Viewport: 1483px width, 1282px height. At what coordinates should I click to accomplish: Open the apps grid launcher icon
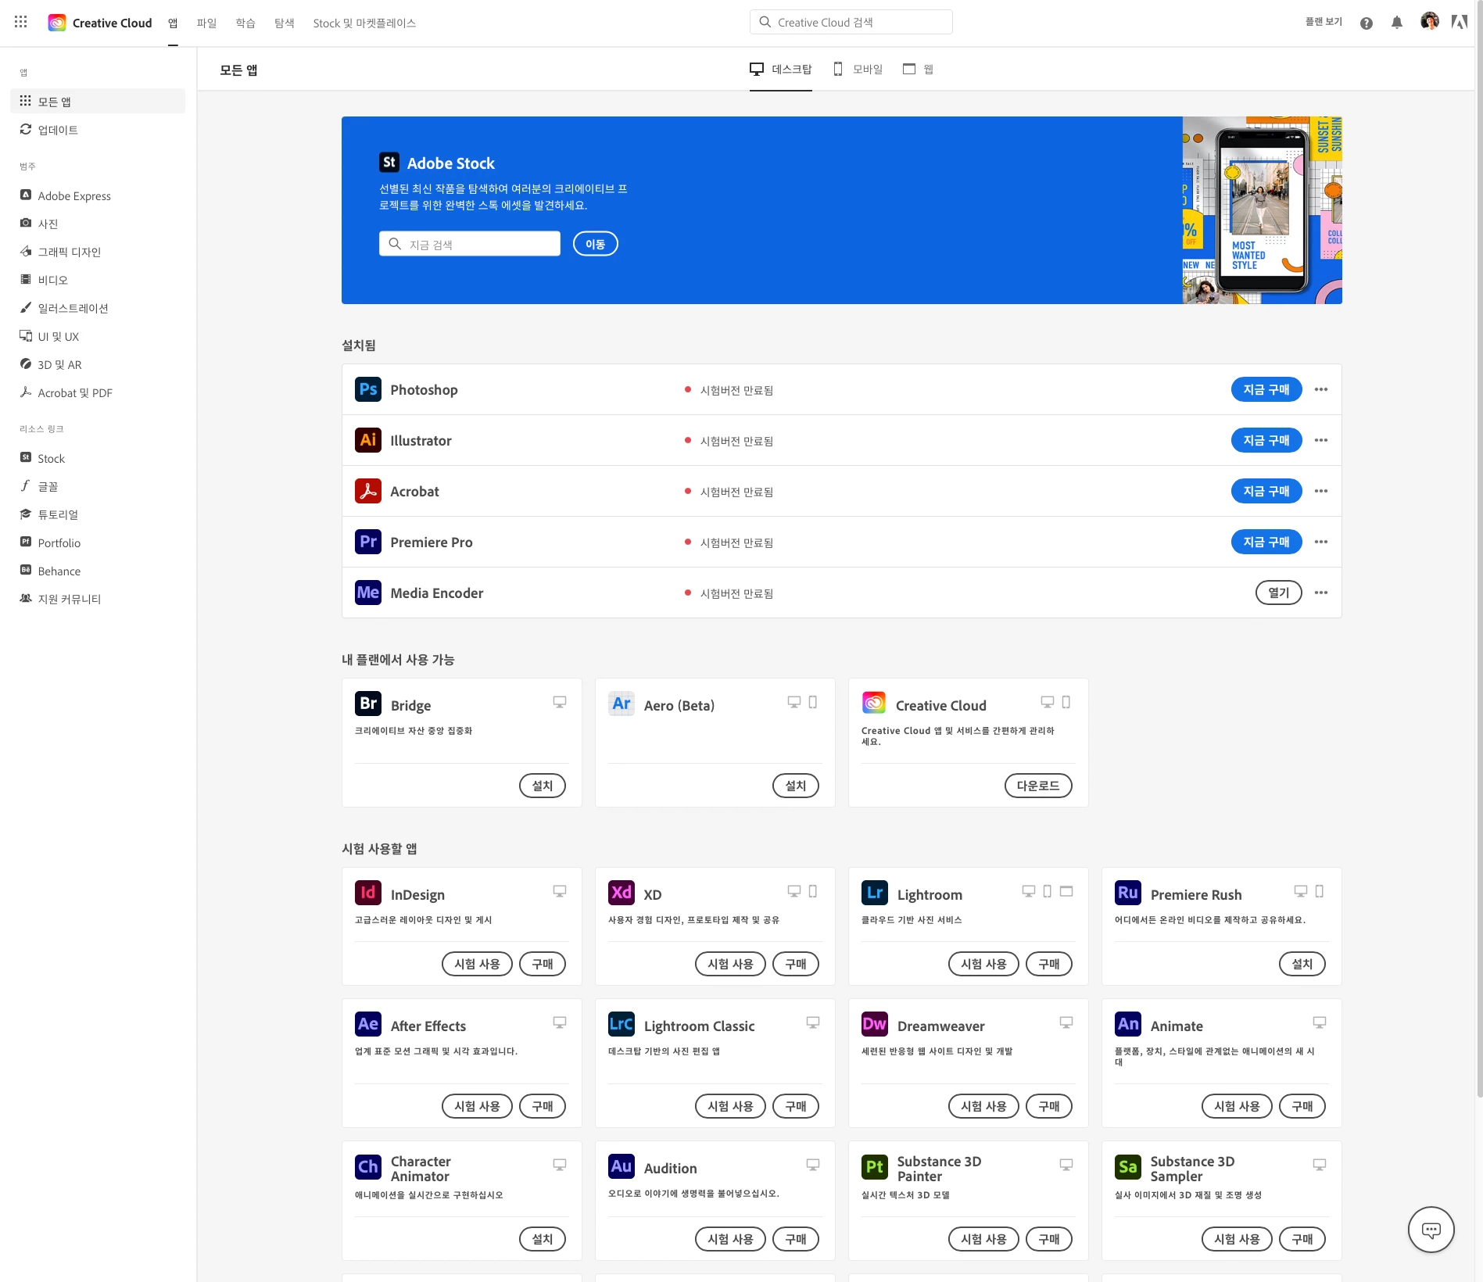(x=21, y=22)
